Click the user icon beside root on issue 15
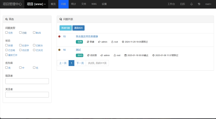The height and width of the screenshot is (119, 216). point(112,42)
